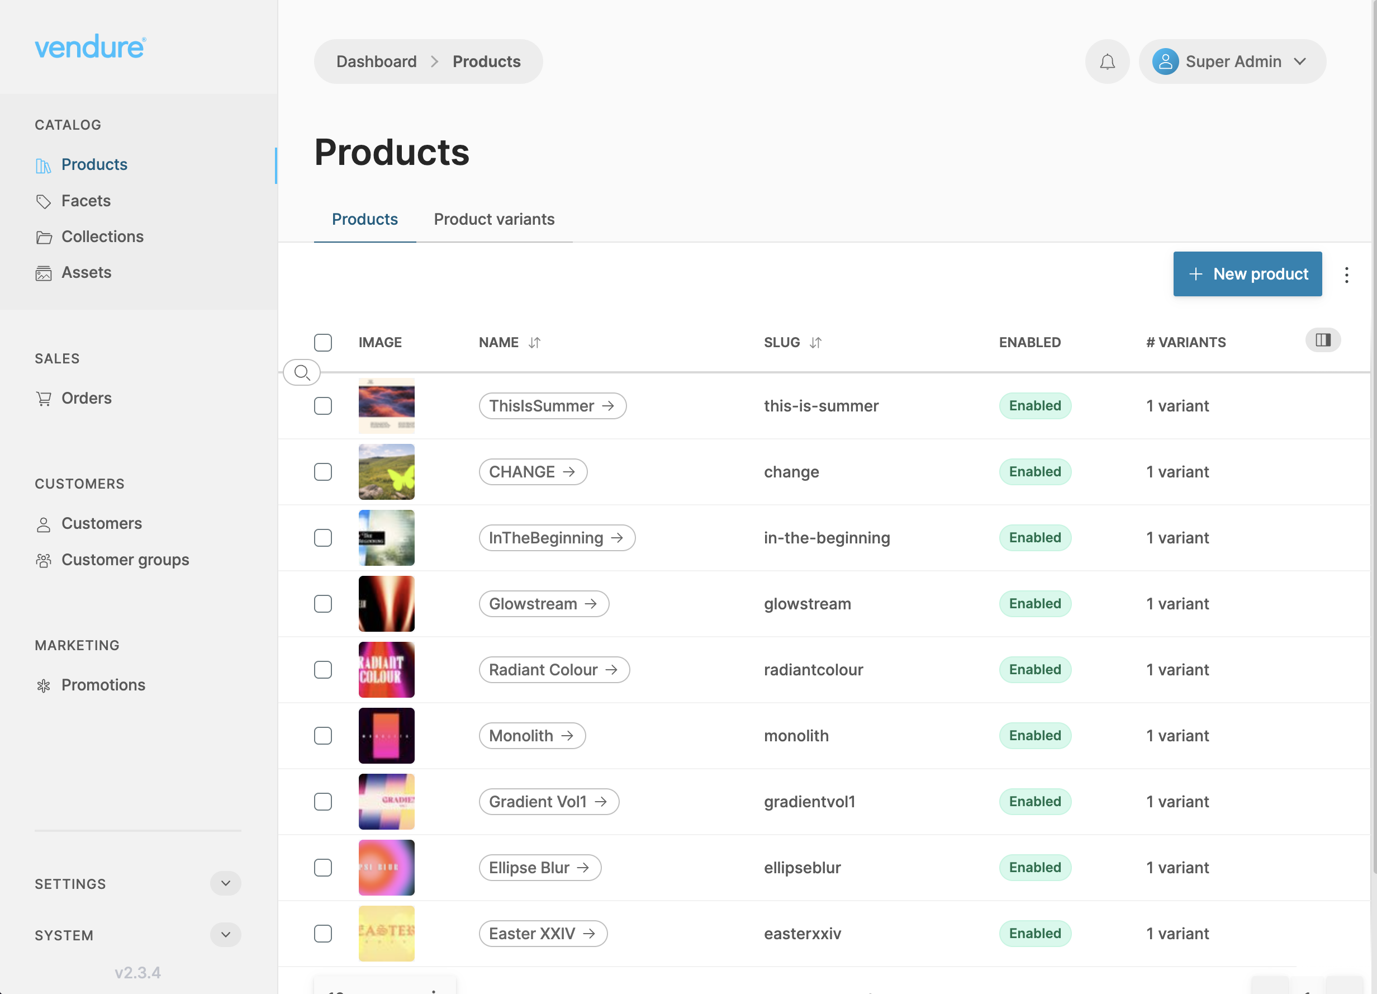
Task: Switch to the Products tab
Action: tap(365, 220)
